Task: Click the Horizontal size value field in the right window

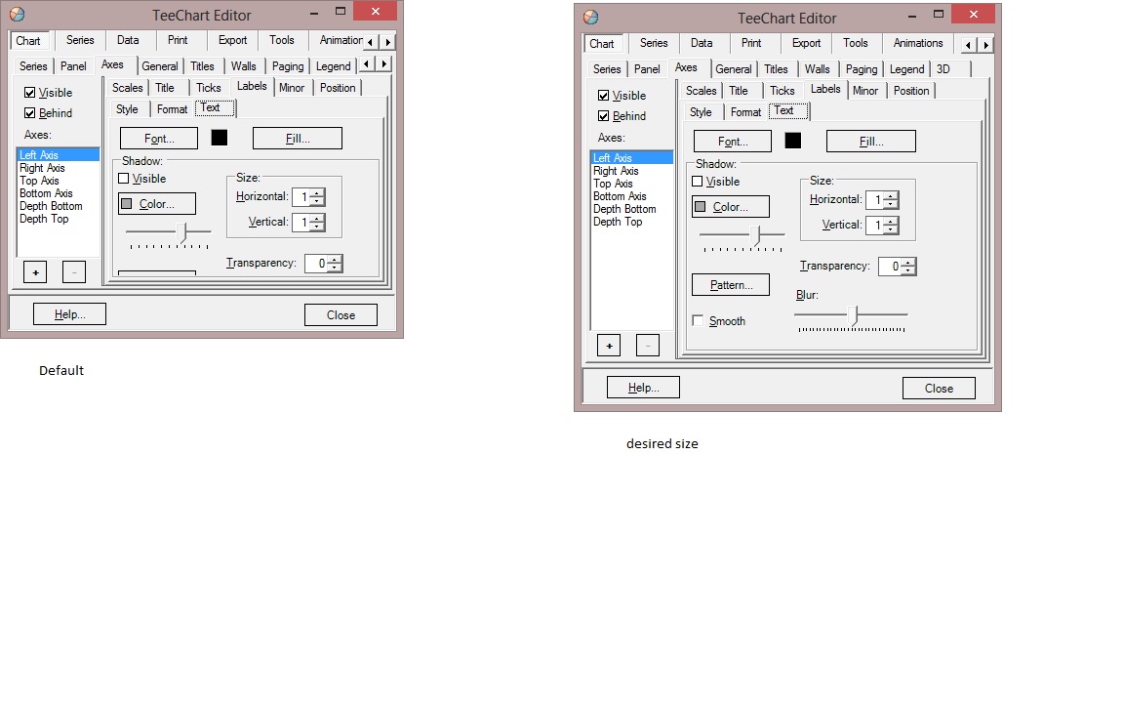Action: 874,199
